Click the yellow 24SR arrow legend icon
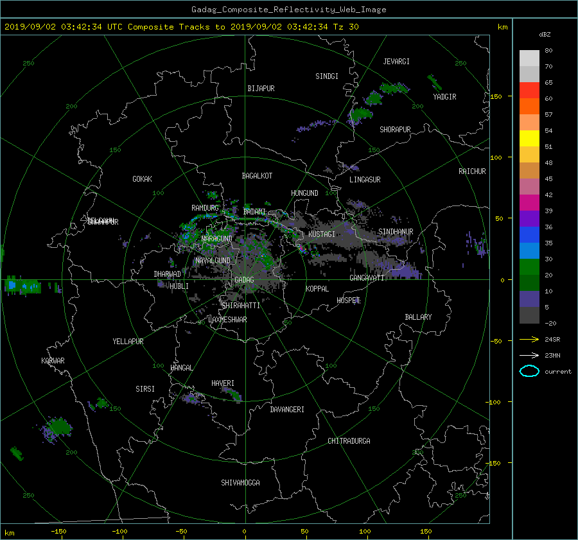 529,339
